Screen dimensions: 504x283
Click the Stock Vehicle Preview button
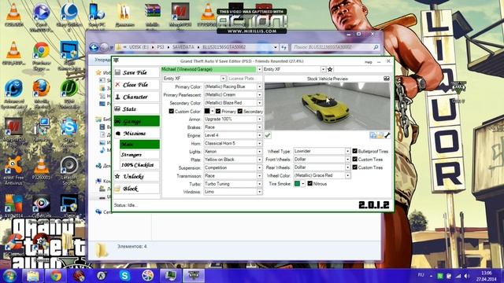[327, 79]
